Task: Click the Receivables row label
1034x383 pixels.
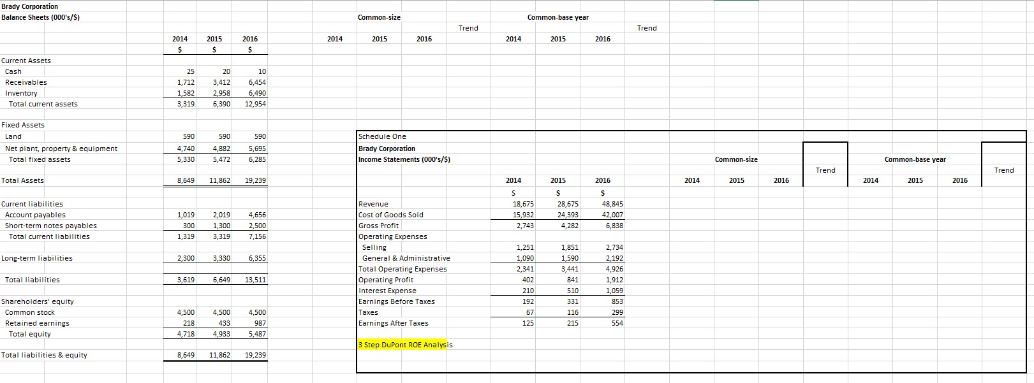Action: click(x=26, y=82)
